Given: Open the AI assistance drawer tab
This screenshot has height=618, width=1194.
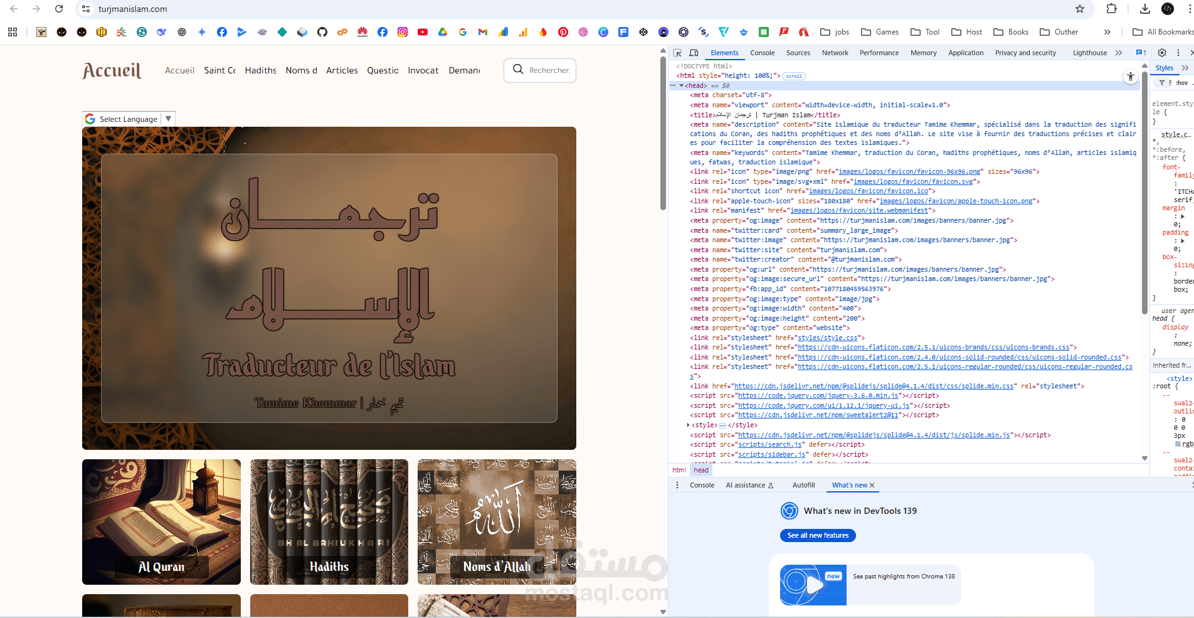Looking at the screenshot, I should tap(749, 485).
